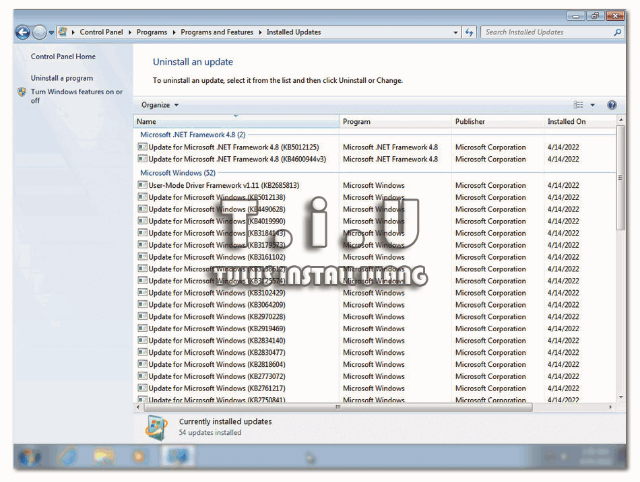Click the Refresh button next to address bar

[470, 32]
